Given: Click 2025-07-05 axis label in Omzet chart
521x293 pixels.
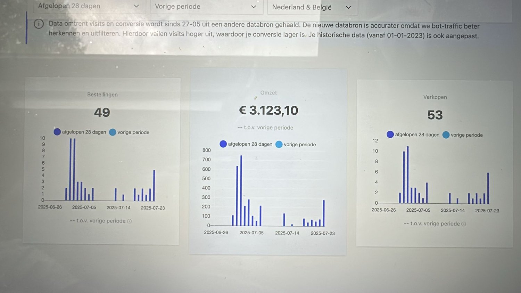Looking at the screenshot, I should click(x=251, y=233).
